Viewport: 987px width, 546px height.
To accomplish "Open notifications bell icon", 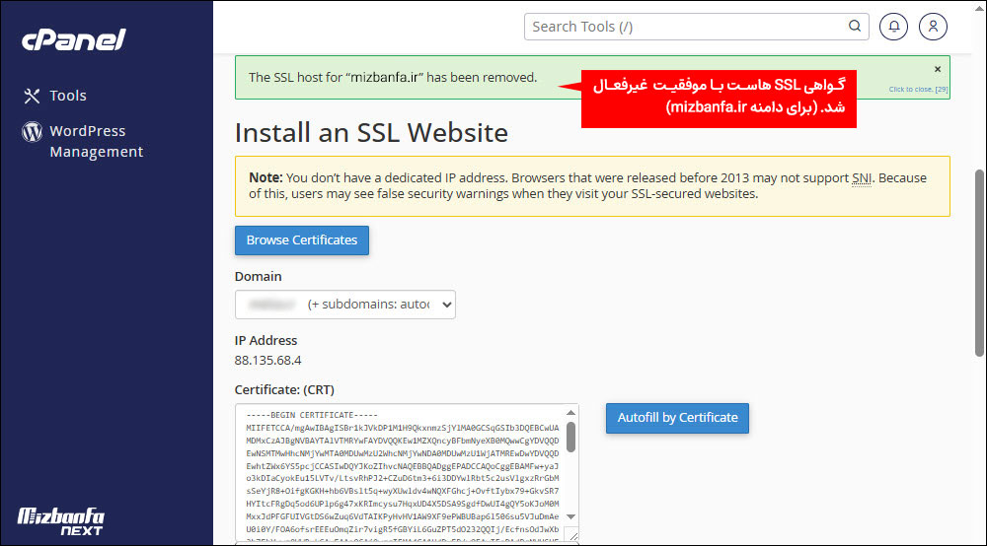I will [x=893, y=27].
